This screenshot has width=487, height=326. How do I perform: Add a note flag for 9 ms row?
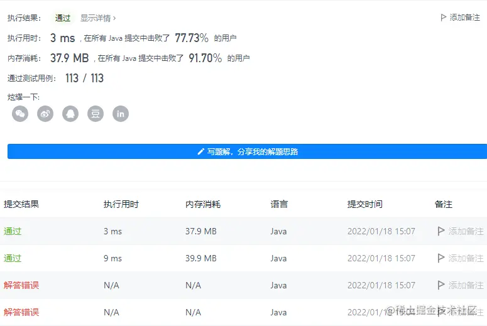tap(461, 258)
